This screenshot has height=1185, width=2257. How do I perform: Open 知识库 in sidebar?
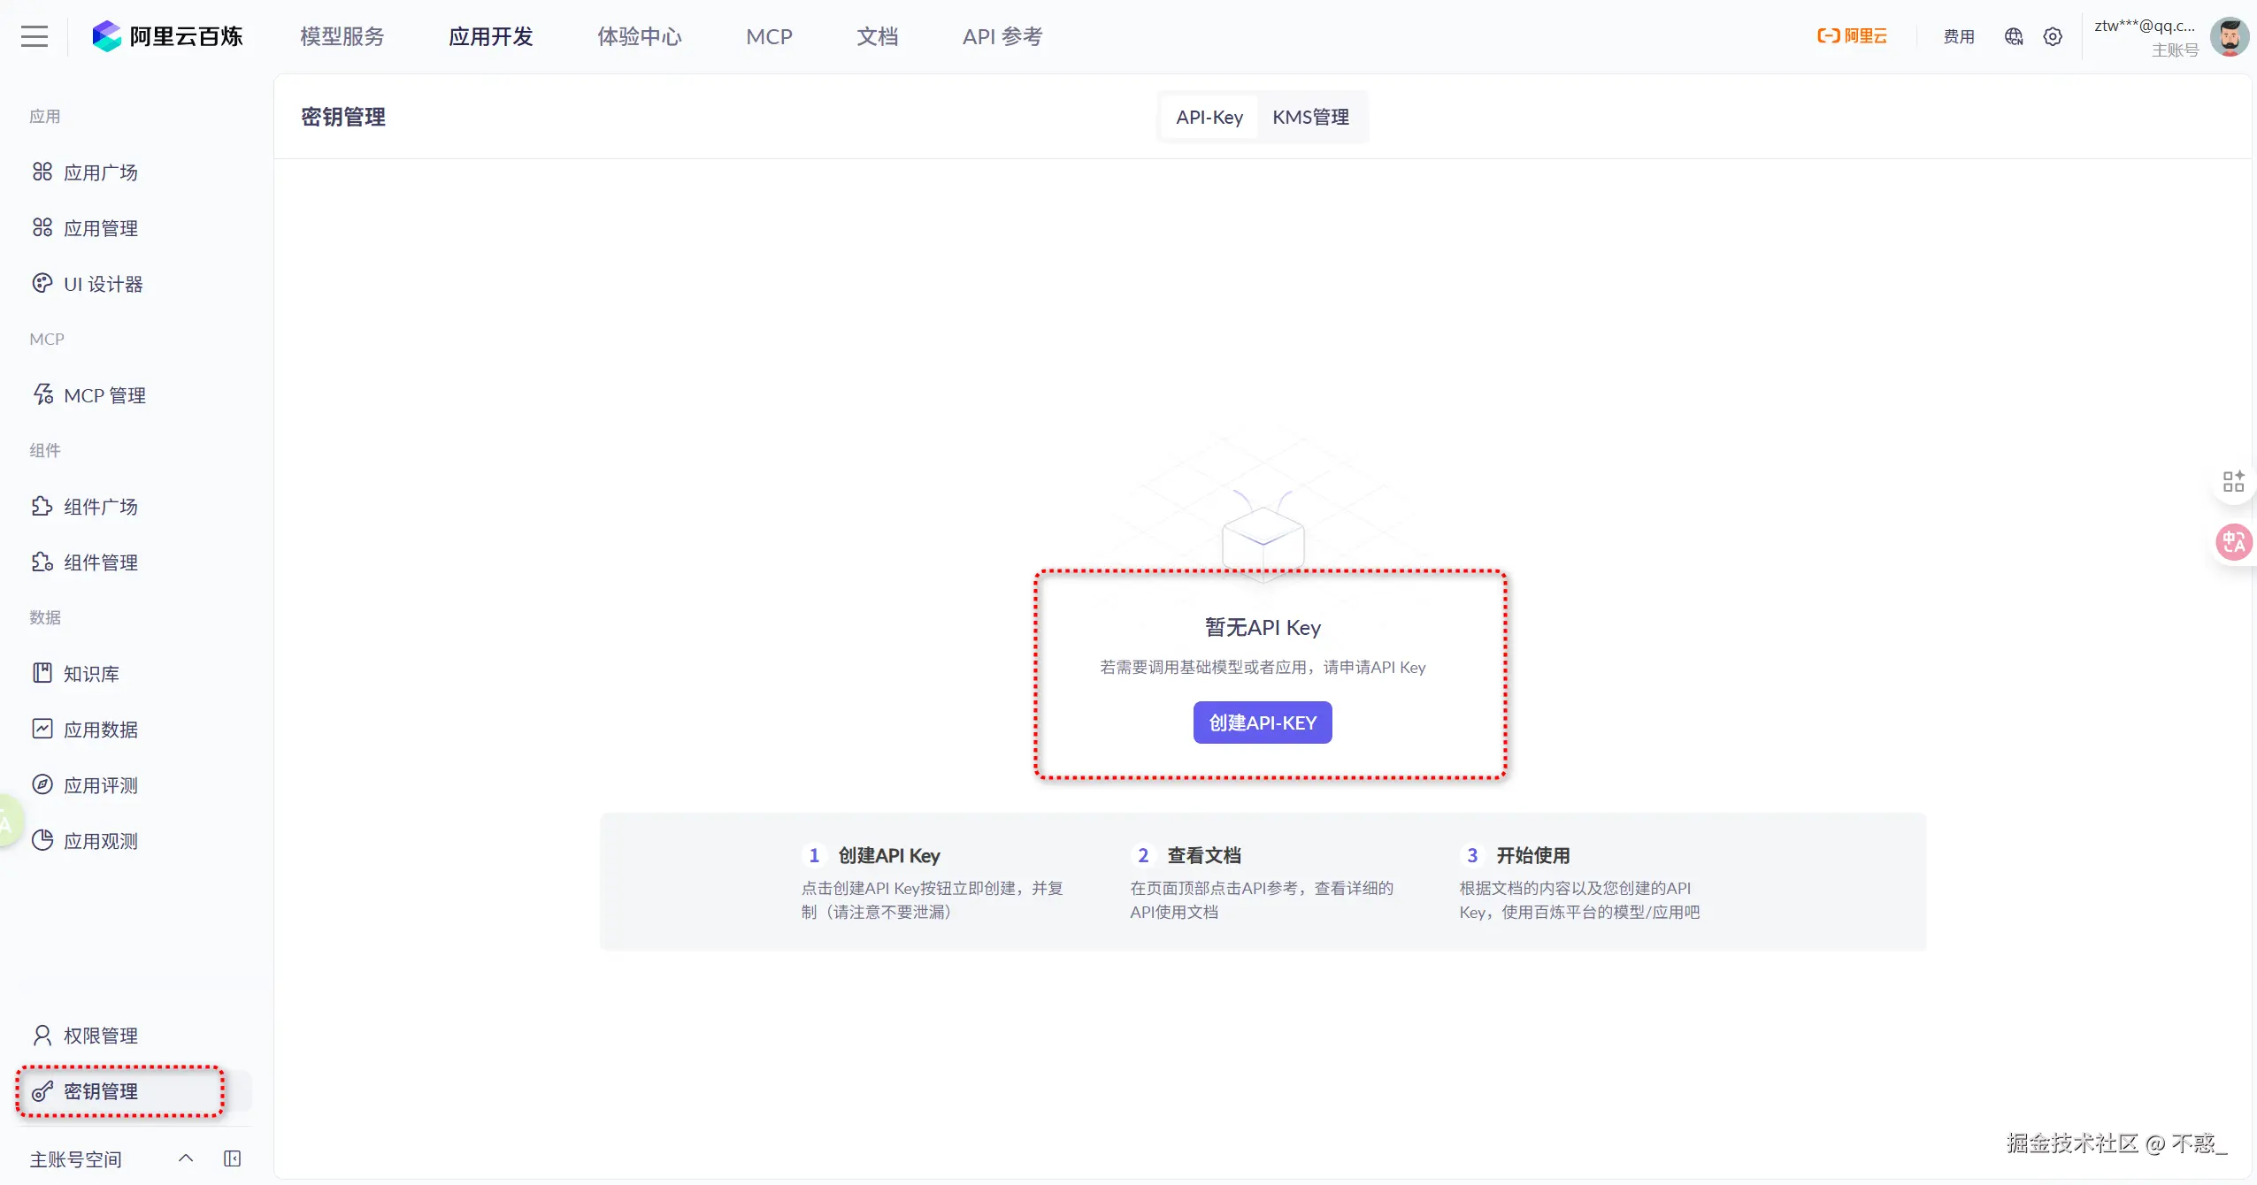(x=91, y=674)
